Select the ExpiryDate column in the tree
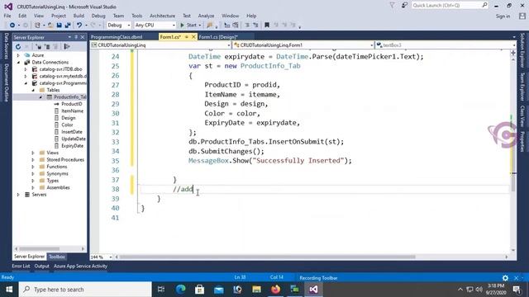This screenshot has width=529, height=297. (72, 146)
